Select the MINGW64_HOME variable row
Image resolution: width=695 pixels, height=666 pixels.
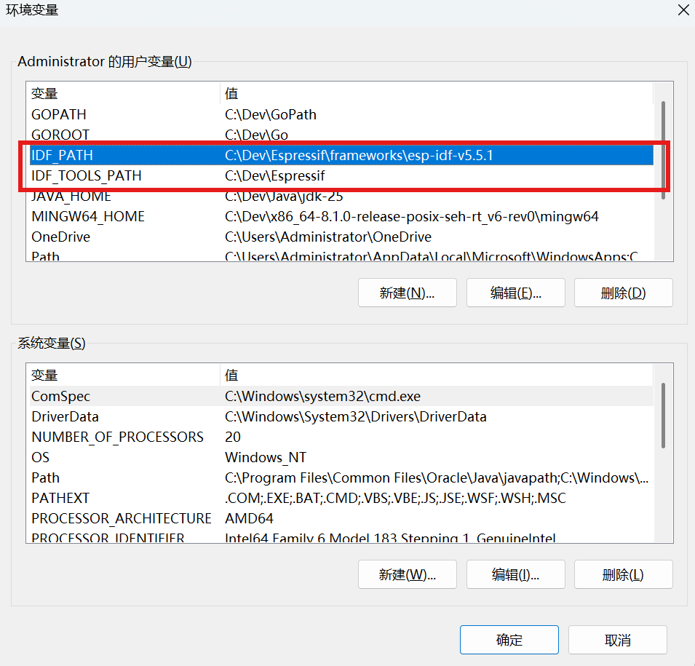click(x=87, y=217)
